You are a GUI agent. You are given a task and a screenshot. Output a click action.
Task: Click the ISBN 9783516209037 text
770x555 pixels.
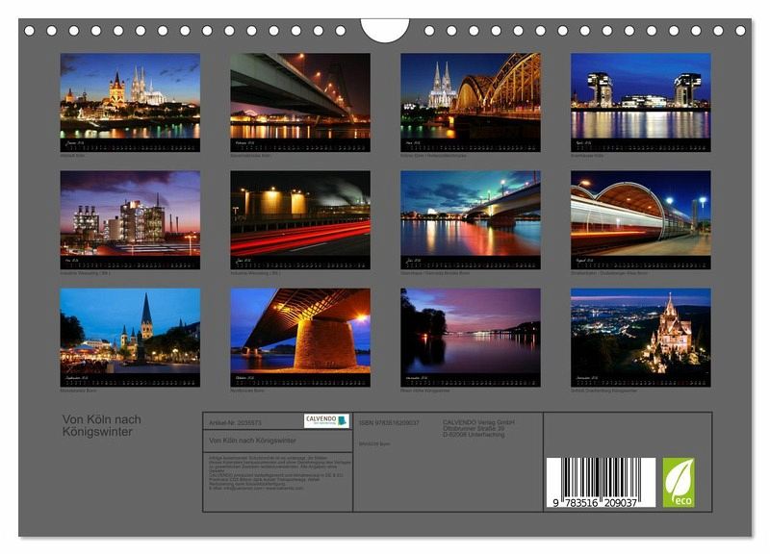(x=389, y=422)
